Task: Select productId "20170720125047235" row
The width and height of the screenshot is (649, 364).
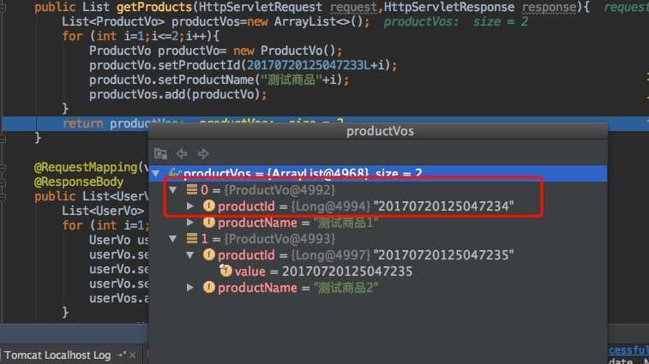Action: [378, 255]
